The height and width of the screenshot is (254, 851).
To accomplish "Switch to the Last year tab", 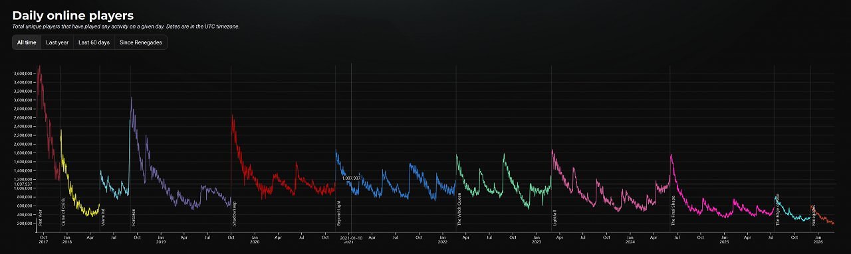I will click(57, 42).
